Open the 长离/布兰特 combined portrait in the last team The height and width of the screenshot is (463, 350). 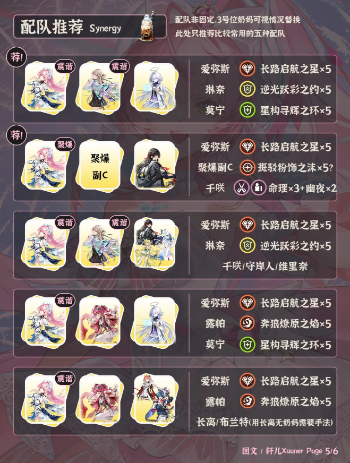[x=155, y=400]
